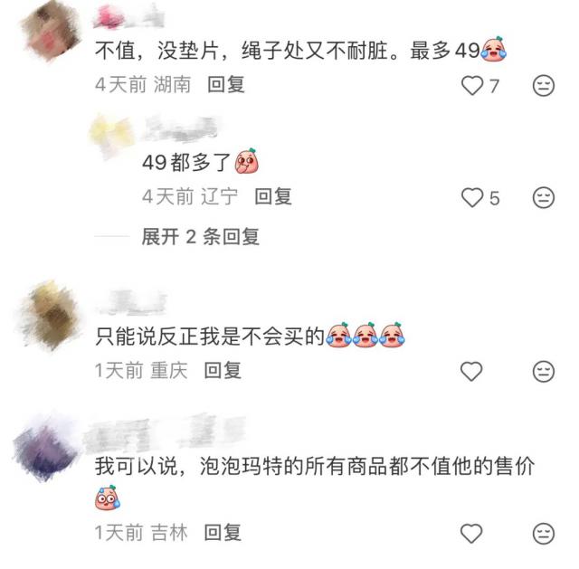Open the first commenter's blurred avatar

pyautogui.click(x=51, y=32)
